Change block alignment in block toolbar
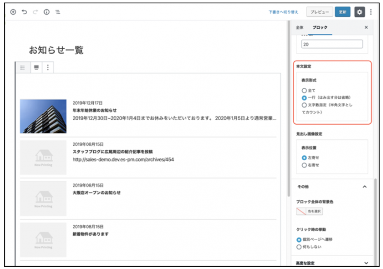Screen dimensions: 383x269 (37, 68)
